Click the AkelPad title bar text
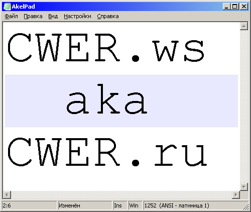The width and height of the screenshot is (251, 212). click(23, 7)
